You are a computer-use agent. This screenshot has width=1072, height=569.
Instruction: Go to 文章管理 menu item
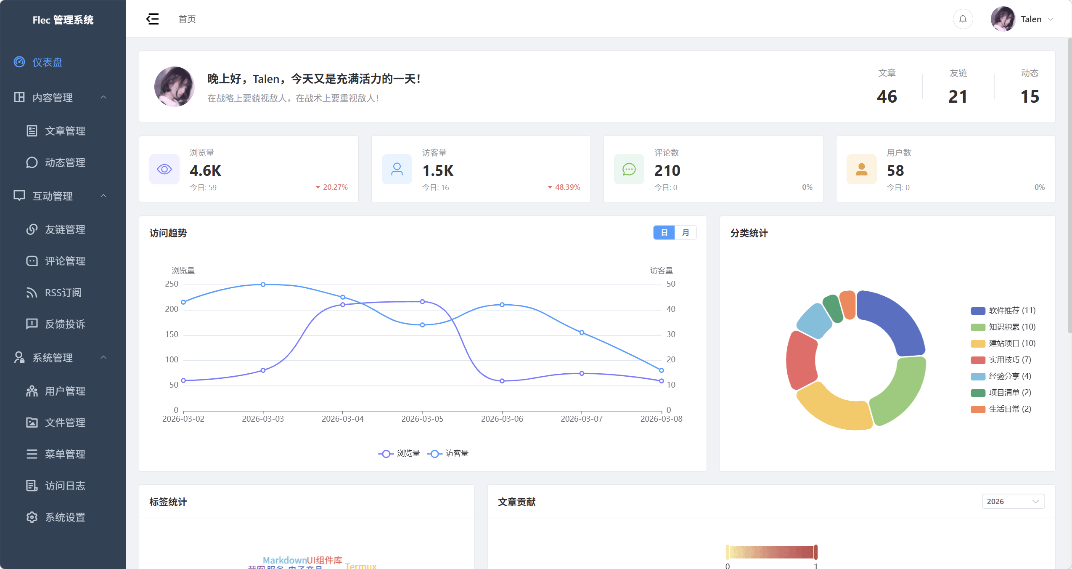(x=63, y=130)
